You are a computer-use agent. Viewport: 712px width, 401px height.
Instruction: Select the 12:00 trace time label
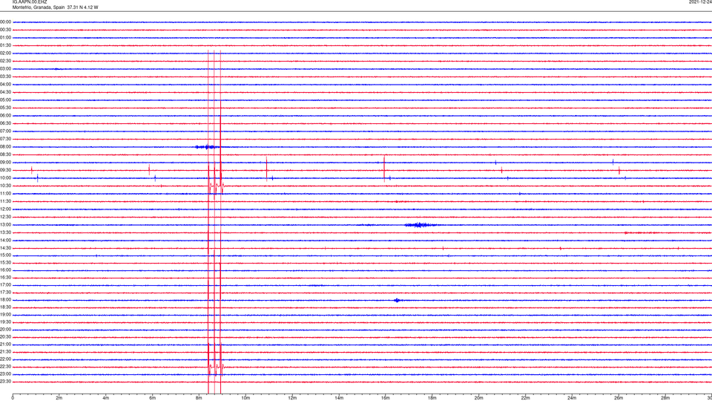pos(6,209)
